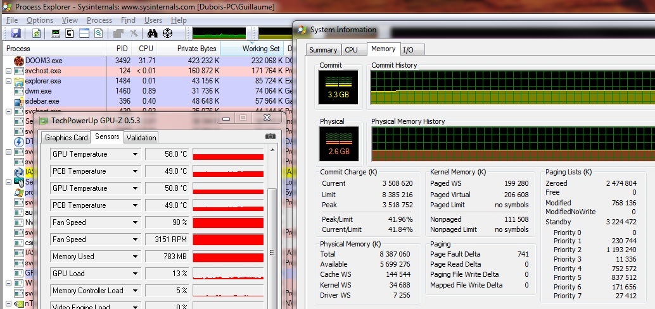Open System Information via the toolbar graph icon
Viewport: 655px width, 309px height.
click(x=56, y=33)
